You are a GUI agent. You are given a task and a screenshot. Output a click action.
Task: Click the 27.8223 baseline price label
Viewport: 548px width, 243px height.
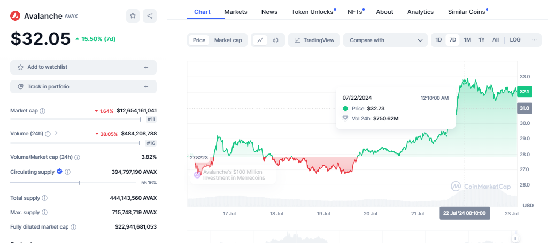[198, 157]
